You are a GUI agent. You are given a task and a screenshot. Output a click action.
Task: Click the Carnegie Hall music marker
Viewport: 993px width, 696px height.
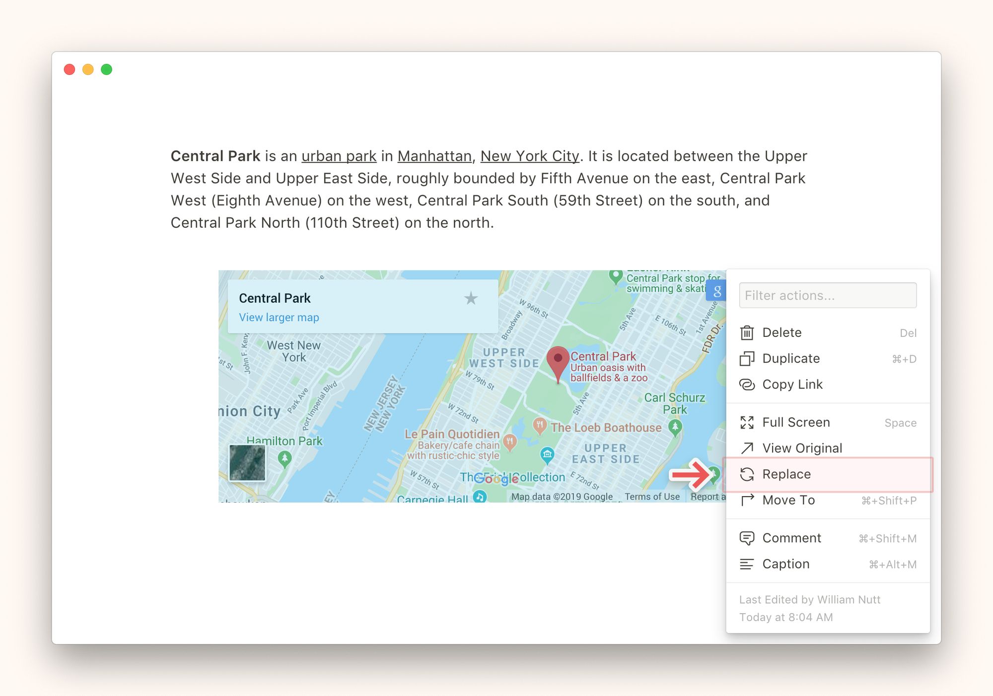point(480,496)
